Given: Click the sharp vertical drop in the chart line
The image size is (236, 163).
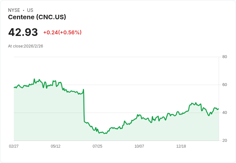Looking at the screenshot, I should tap(84, 106).
